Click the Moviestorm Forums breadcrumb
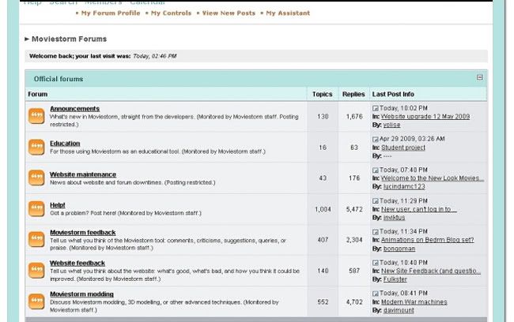514x322 pixels. [x=69, y=39]
